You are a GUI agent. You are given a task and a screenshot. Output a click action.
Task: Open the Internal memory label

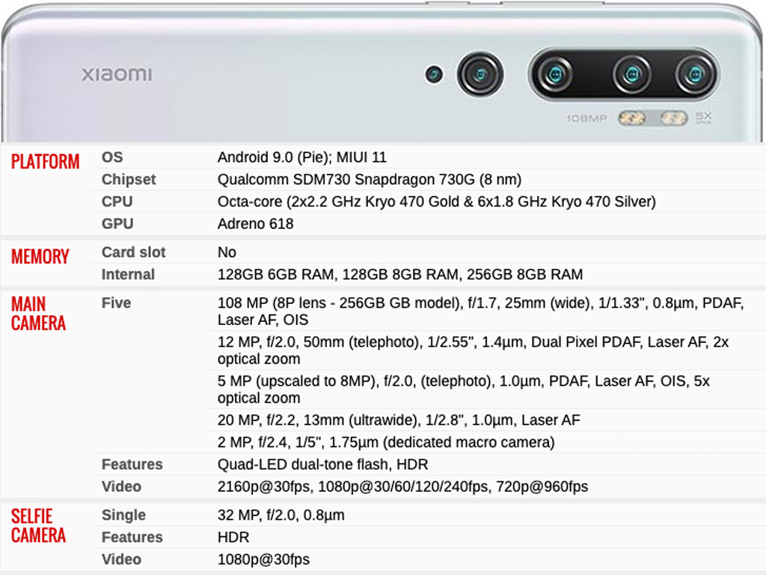tap(128, 274)
